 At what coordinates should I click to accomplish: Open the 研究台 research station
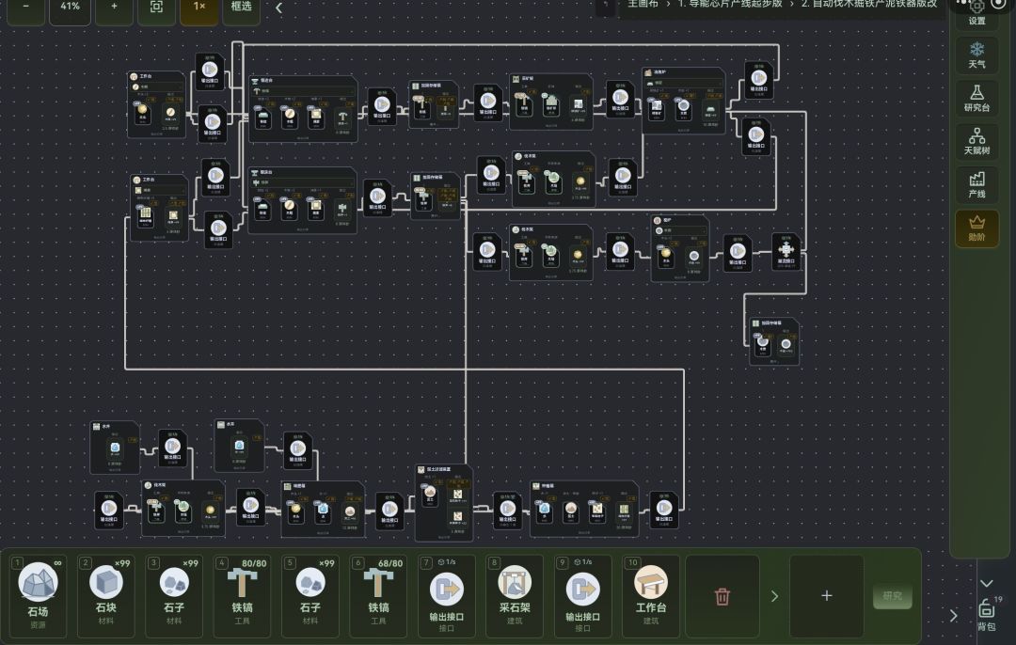pos(976,98)
